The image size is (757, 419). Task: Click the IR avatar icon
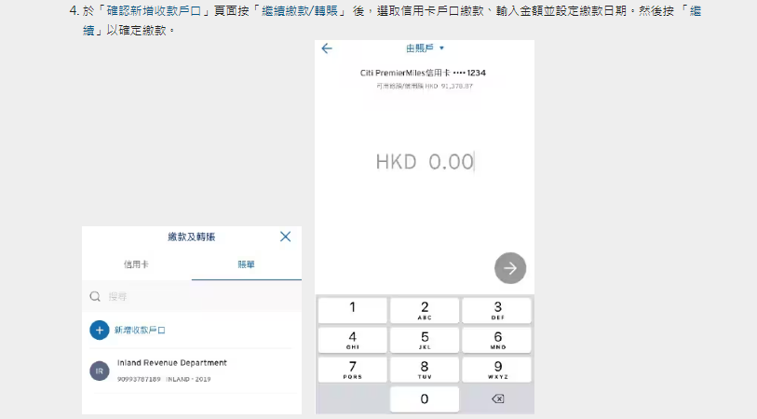(x=100, y=371)
